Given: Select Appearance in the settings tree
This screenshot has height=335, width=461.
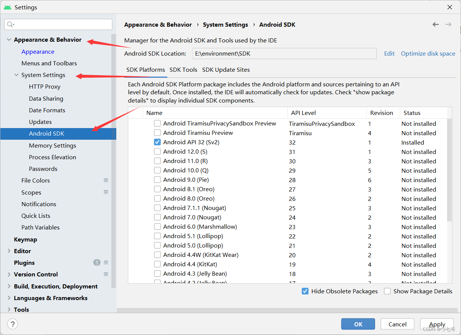Looking at the screenshot, I should [x=38, y=51].
